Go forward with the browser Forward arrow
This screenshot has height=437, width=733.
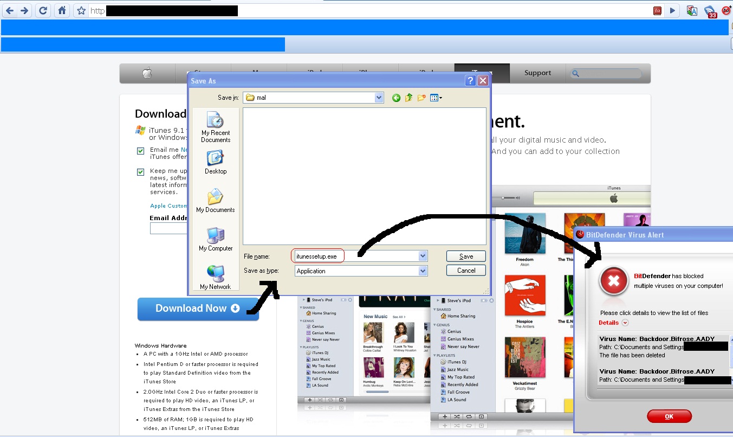pos(24,10)
